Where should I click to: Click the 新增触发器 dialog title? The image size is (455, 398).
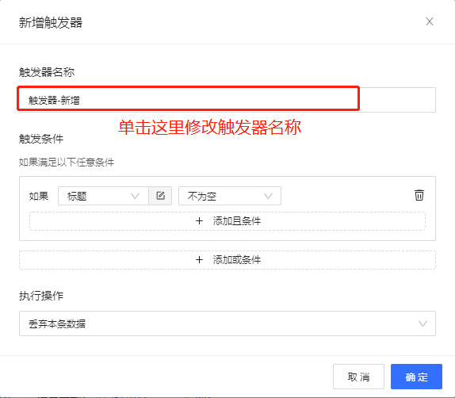[51, 23]
